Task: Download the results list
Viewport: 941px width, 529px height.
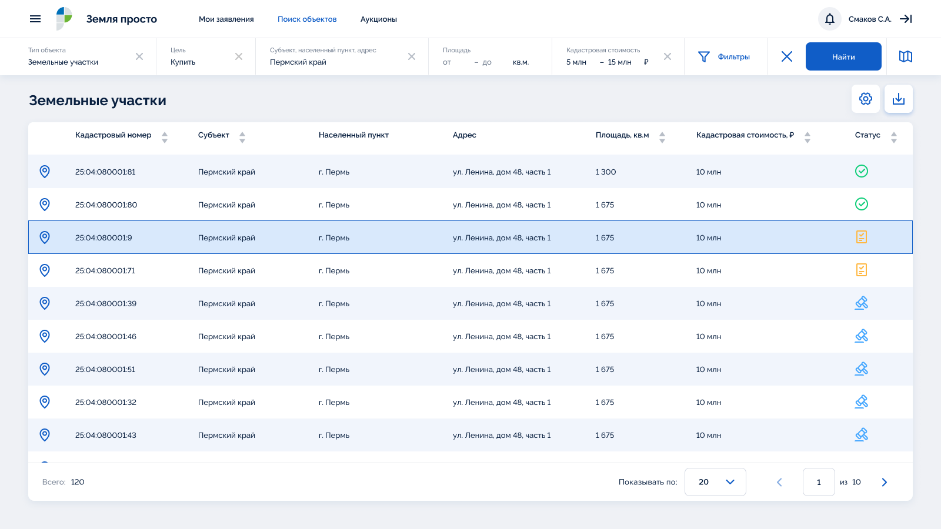Action: point(899,99)
